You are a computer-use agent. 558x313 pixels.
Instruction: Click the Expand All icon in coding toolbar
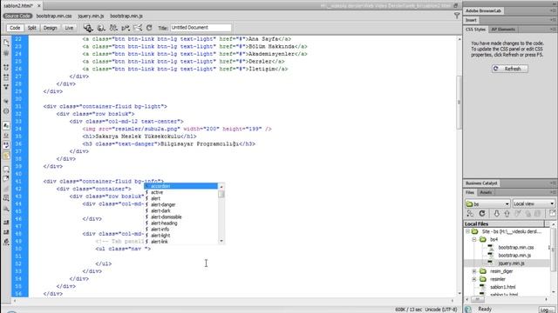[x=6, y=87]
